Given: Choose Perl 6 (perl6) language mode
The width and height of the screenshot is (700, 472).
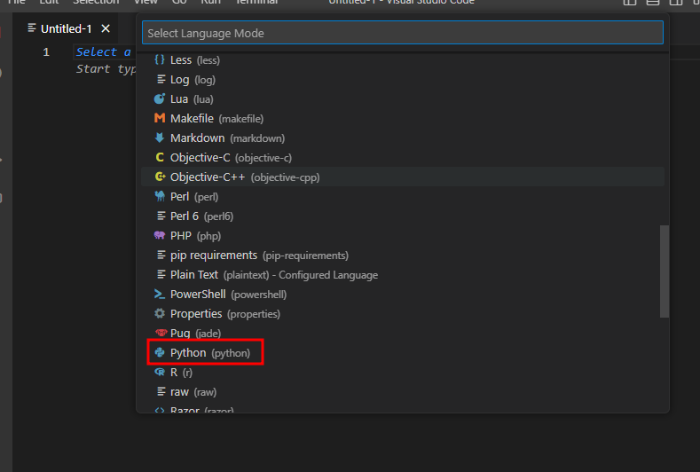Looking at the screenshot, I should click(403, 216).
